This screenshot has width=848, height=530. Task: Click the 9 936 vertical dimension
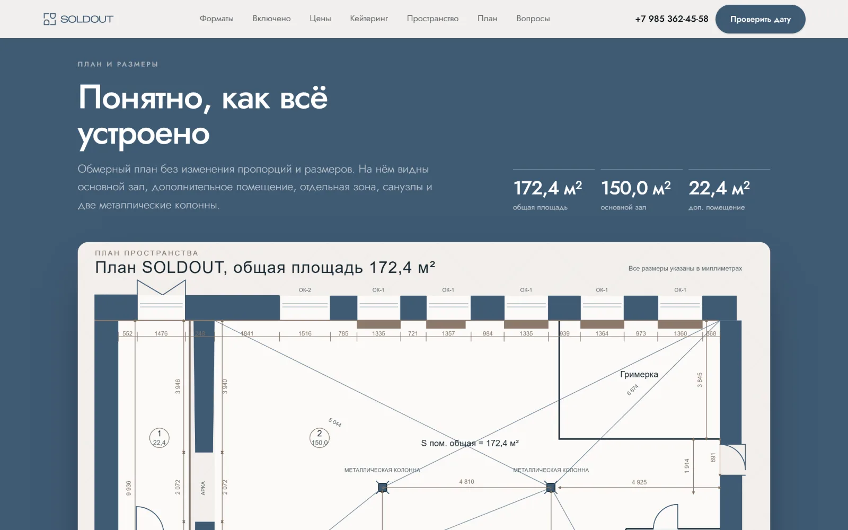pyautogui.click(x=128, y=488)
